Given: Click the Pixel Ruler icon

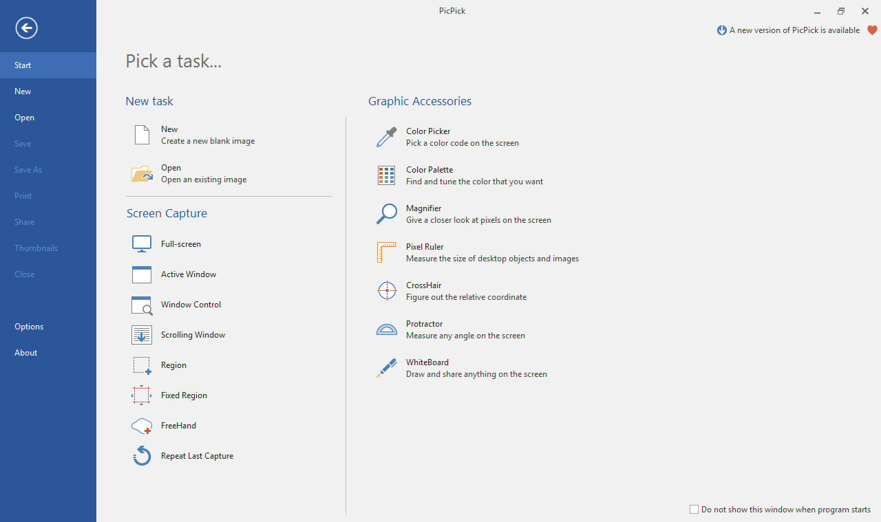Looking at the screenshot, I should click(x=387, y=252).
